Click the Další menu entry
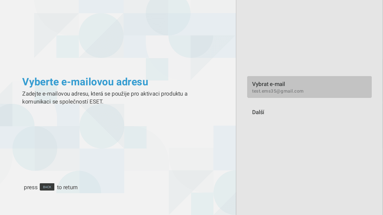 (x=258, y=112)
